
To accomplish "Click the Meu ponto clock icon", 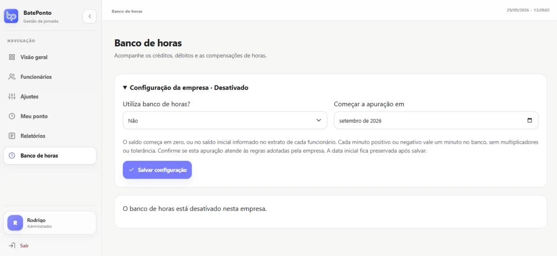I will click(12, 116).
